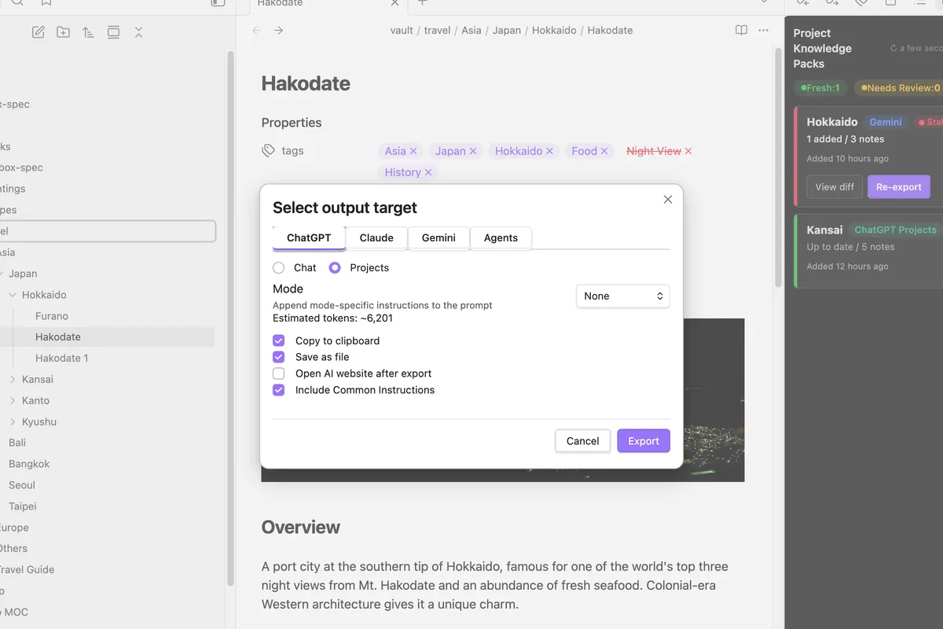Change the file explorer sort order
943x629 pixels.
[x=88, y=32]
